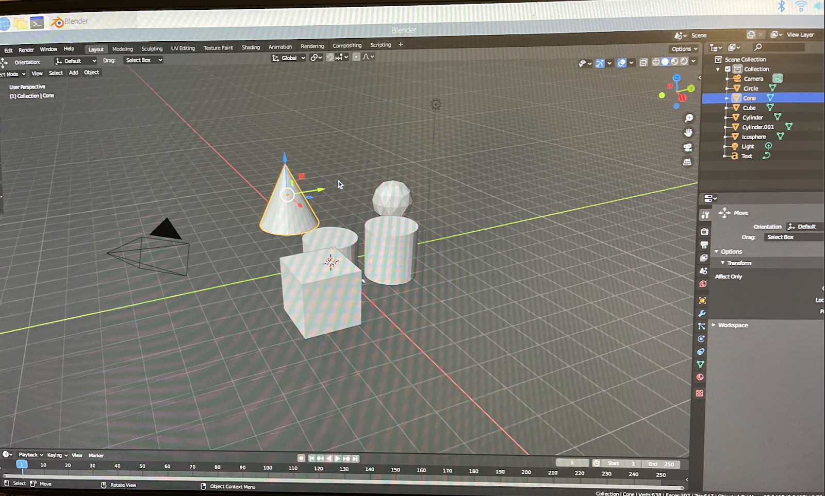
Task: Collapse the Options panel in properties
Action: point(716,251)
